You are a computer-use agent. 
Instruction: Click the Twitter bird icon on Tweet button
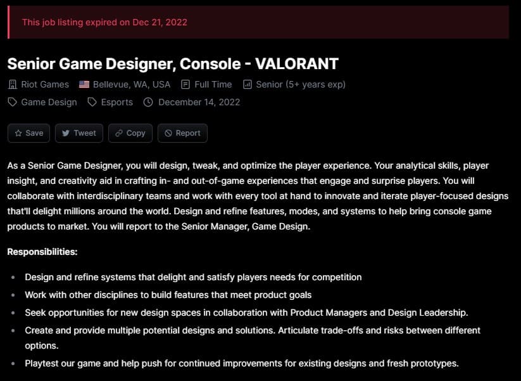tap(65, 133)
